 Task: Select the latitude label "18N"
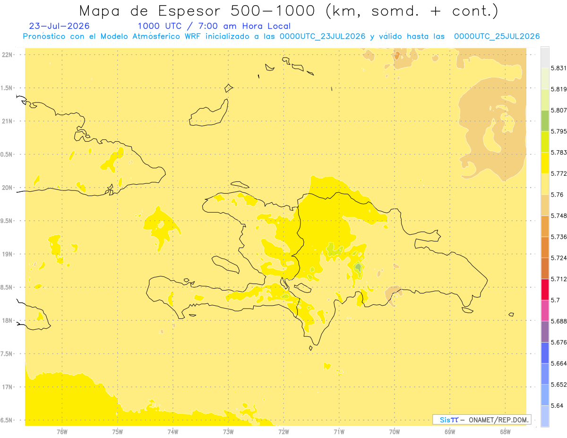[7, 321]
